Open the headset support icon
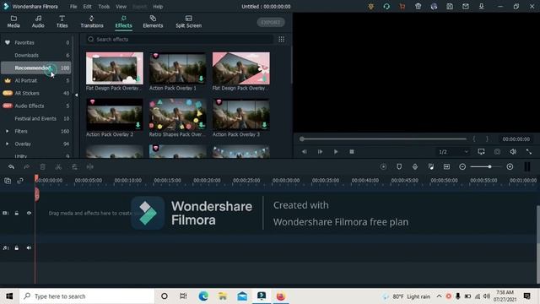Screen dimensions: 540x304 pyautogui.click(x=386, y=7)
